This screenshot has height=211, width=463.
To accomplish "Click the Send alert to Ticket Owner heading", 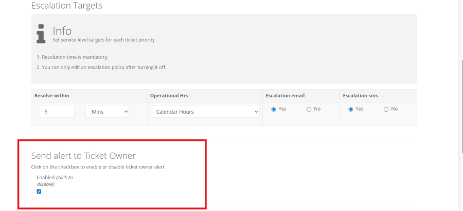I will 83,156.
